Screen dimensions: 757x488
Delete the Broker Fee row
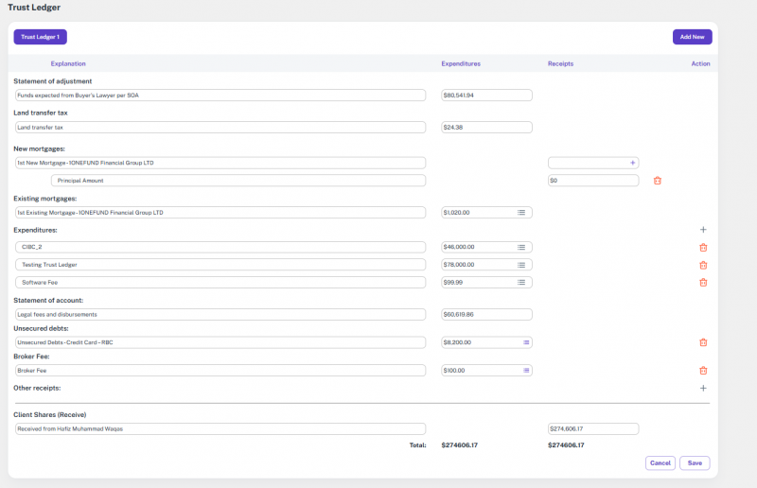[702, 371]
